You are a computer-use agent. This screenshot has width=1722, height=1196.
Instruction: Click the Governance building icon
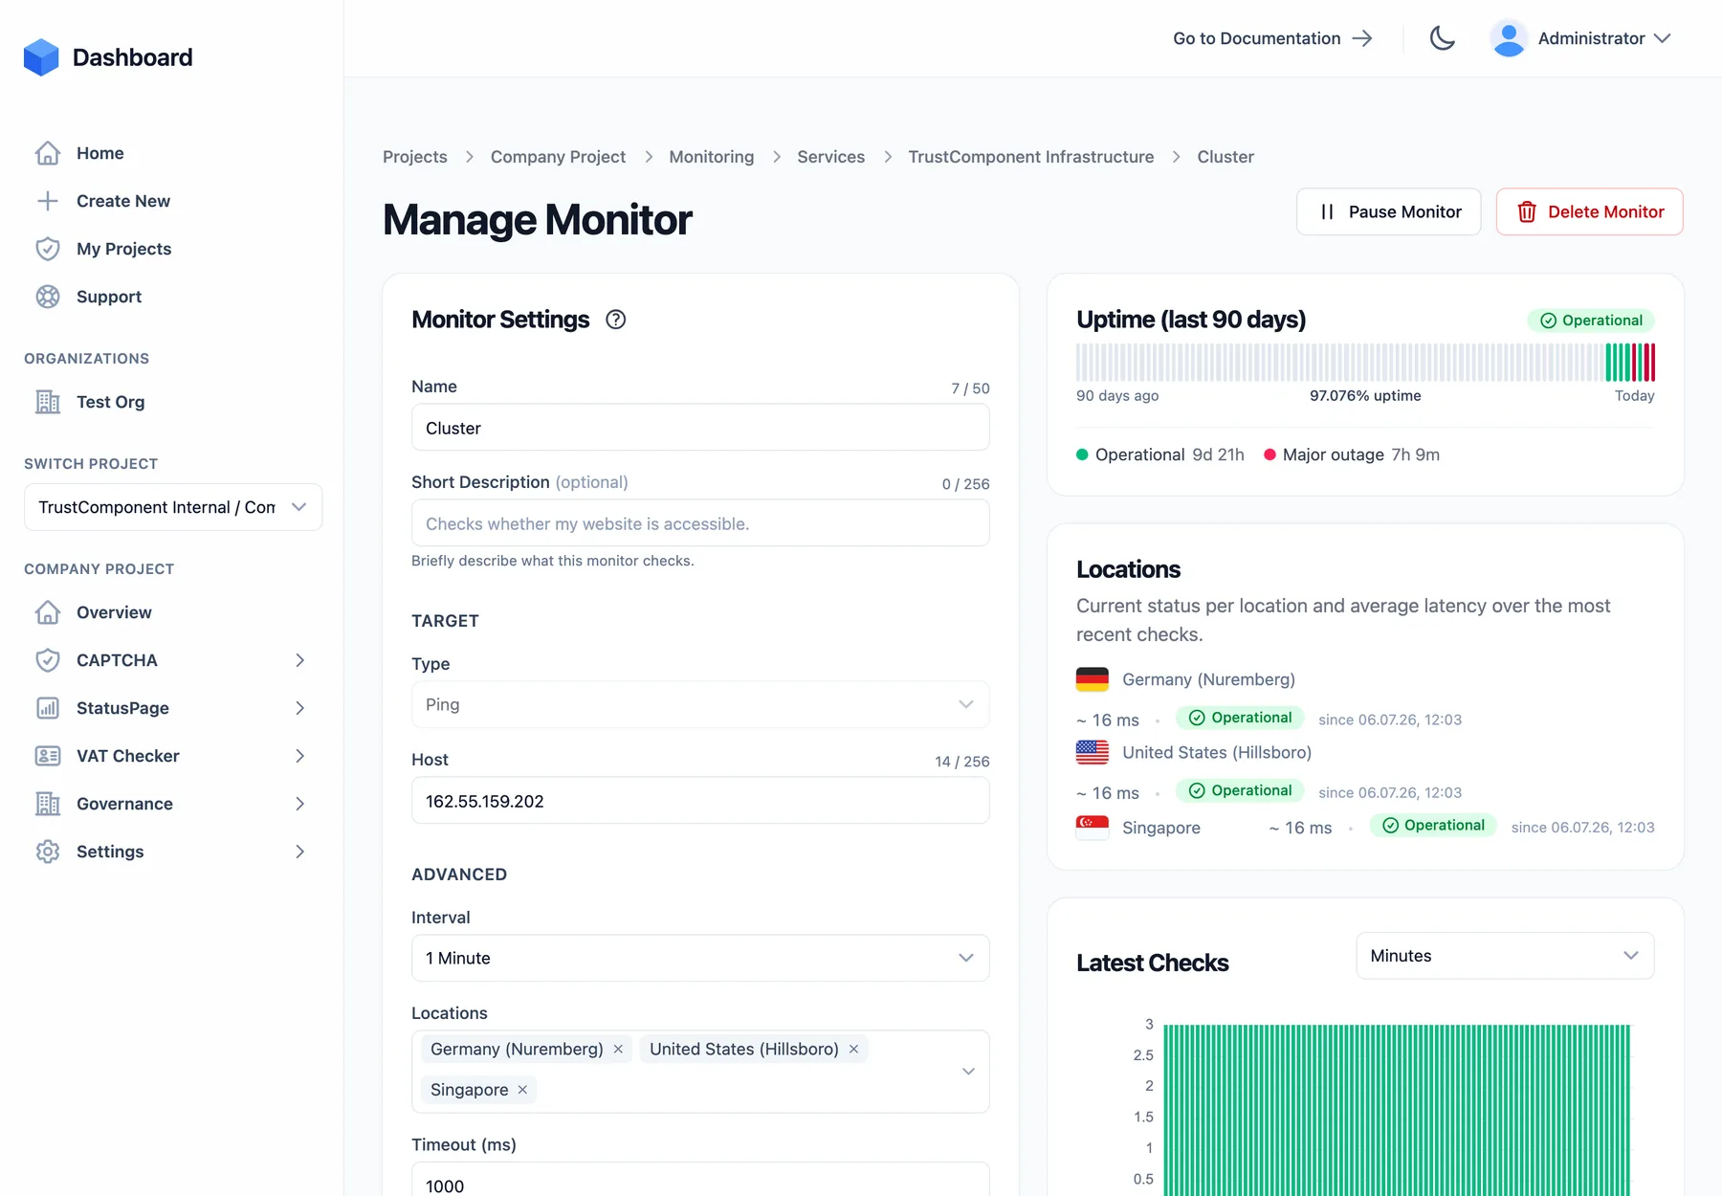[x=48, y=804]
